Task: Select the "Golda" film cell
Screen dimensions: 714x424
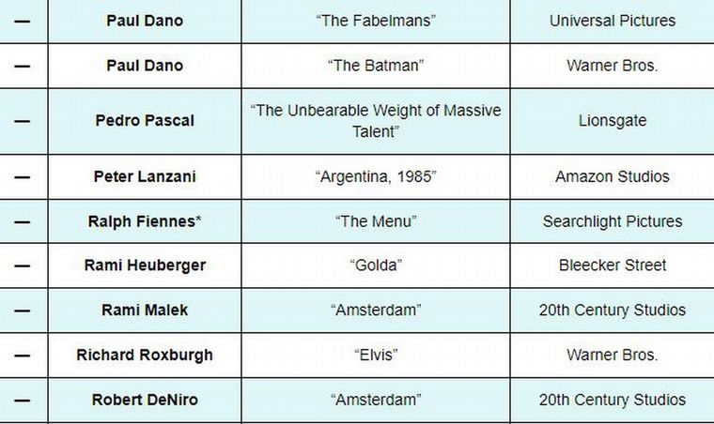Action: [x=376, y=265]
